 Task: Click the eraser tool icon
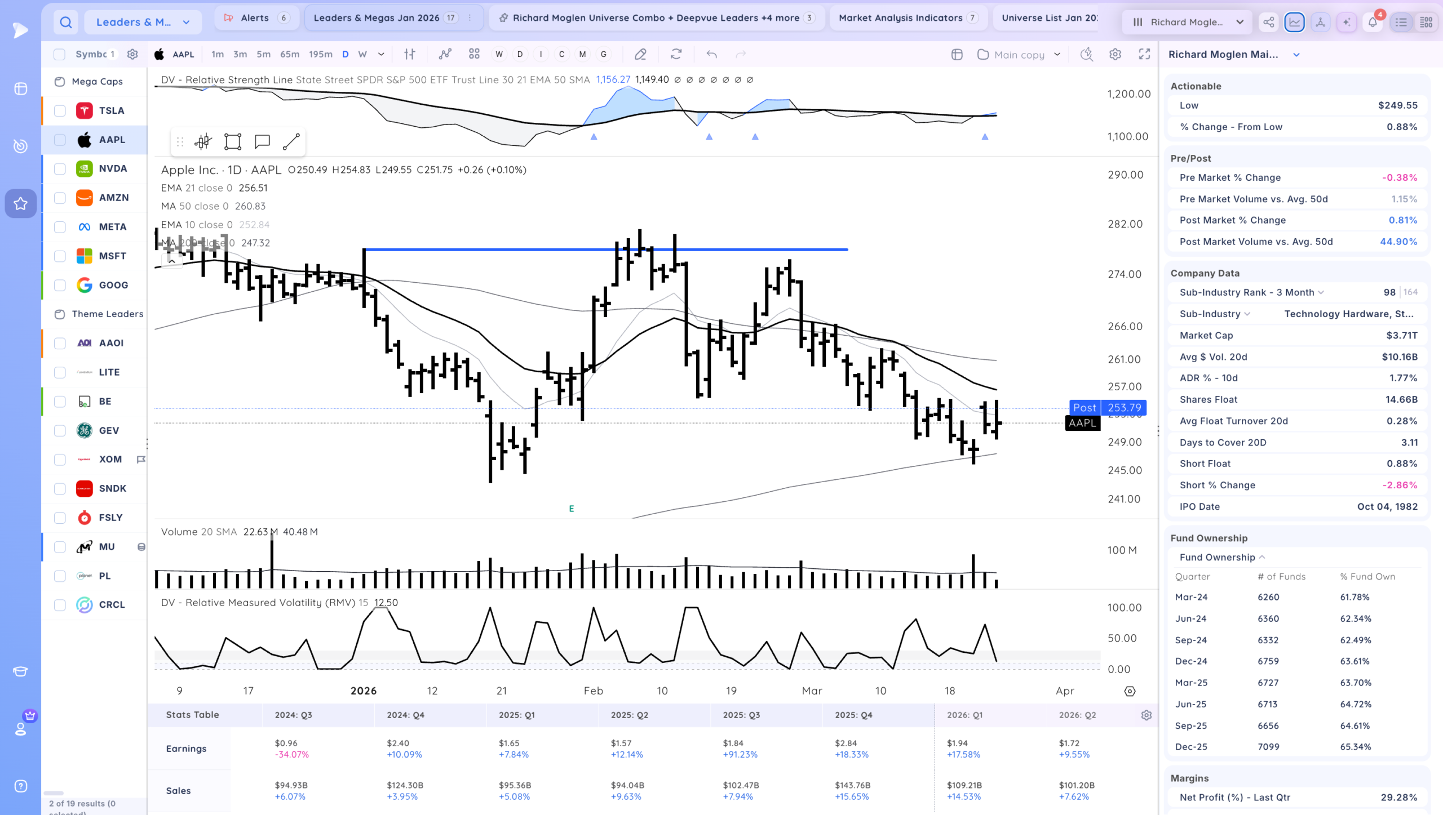click(x=640, y=54)
